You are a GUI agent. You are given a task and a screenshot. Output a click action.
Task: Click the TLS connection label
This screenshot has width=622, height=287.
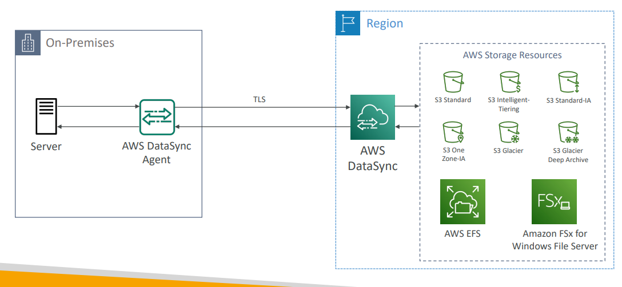click(x=260, y=99)
